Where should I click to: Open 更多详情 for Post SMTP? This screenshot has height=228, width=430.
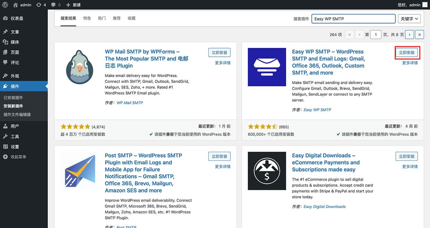click(x=223, y=166)
